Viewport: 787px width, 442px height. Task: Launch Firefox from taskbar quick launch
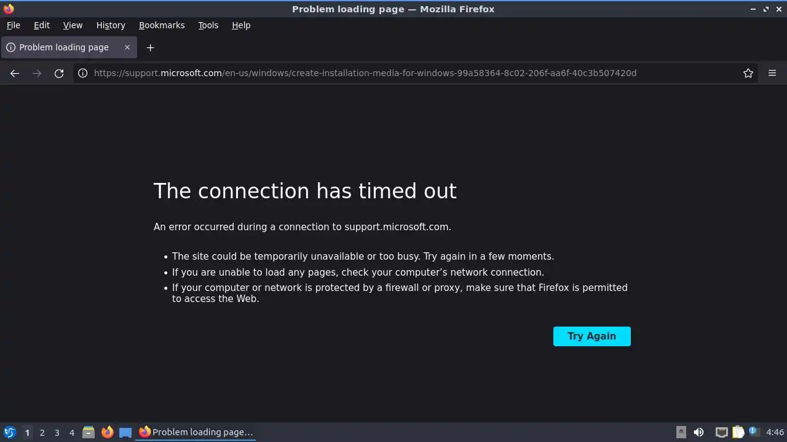click(107, 432)
